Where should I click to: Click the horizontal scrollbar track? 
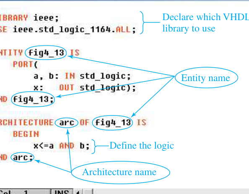pos(171,191)
